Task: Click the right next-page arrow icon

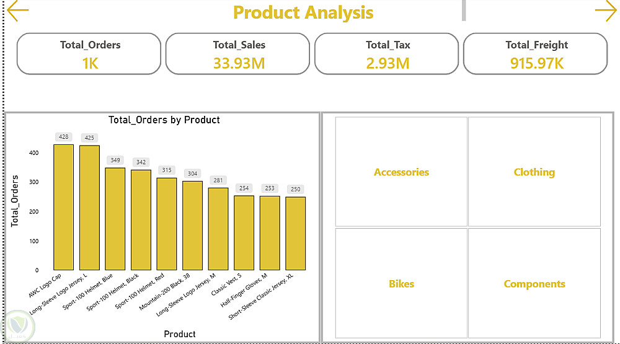Action: (606, 11)
